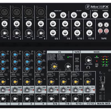
Task: Click the Main Out left jack
Action: (x=52, y=15)
